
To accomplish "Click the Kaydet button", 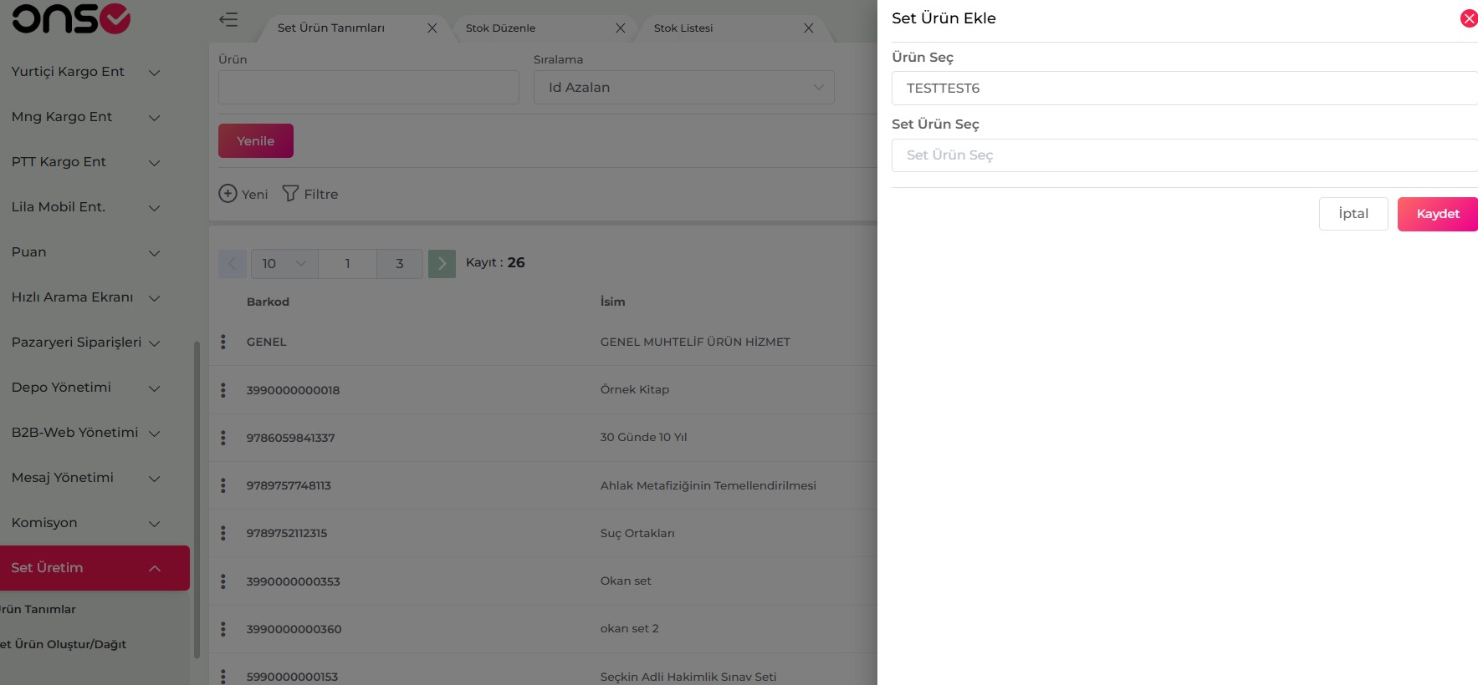I will pyautogui.click(x=1438, y=214).
